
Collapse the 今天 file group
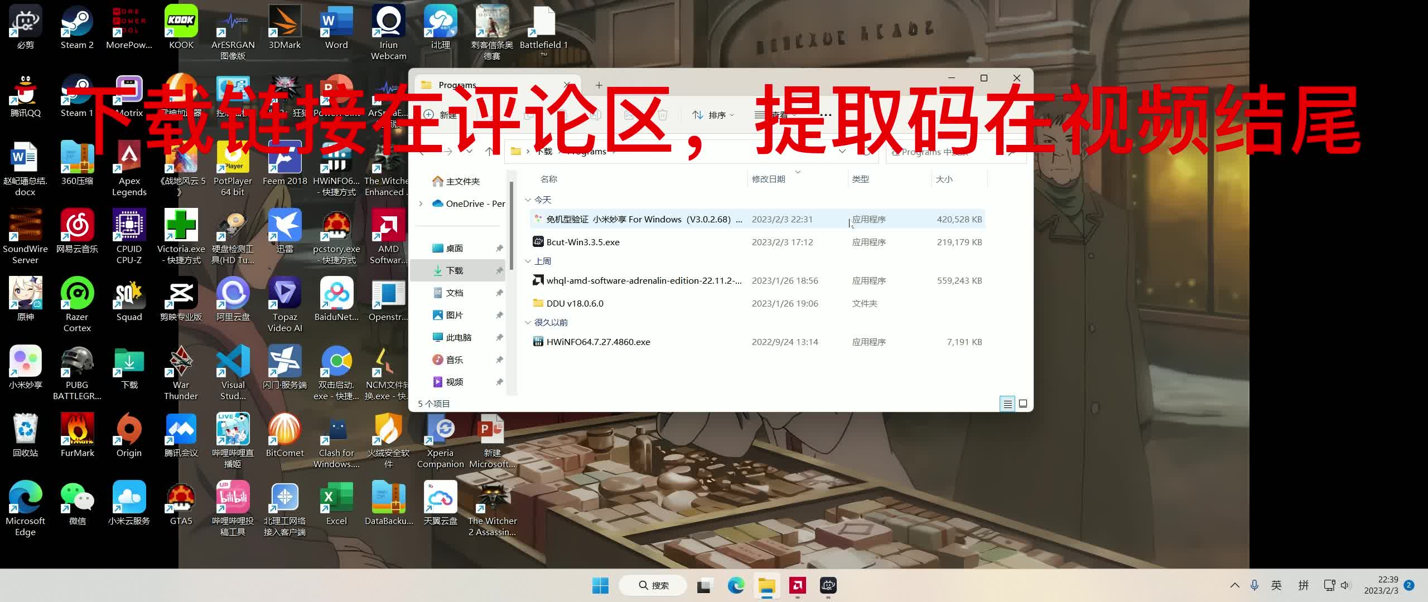(x=528, y=200)
